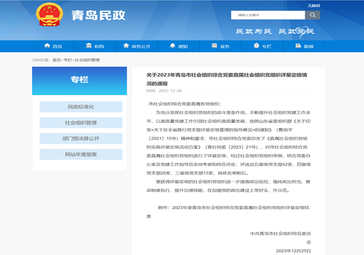This screenshot has height=255, width=364.
Task: Click the salutation line 市社会组织综合党委直属各党组织
Action: tap(185, 104)
